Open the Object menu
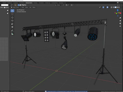123x92 pixels. pyautogui.click(x=34, y=7)
